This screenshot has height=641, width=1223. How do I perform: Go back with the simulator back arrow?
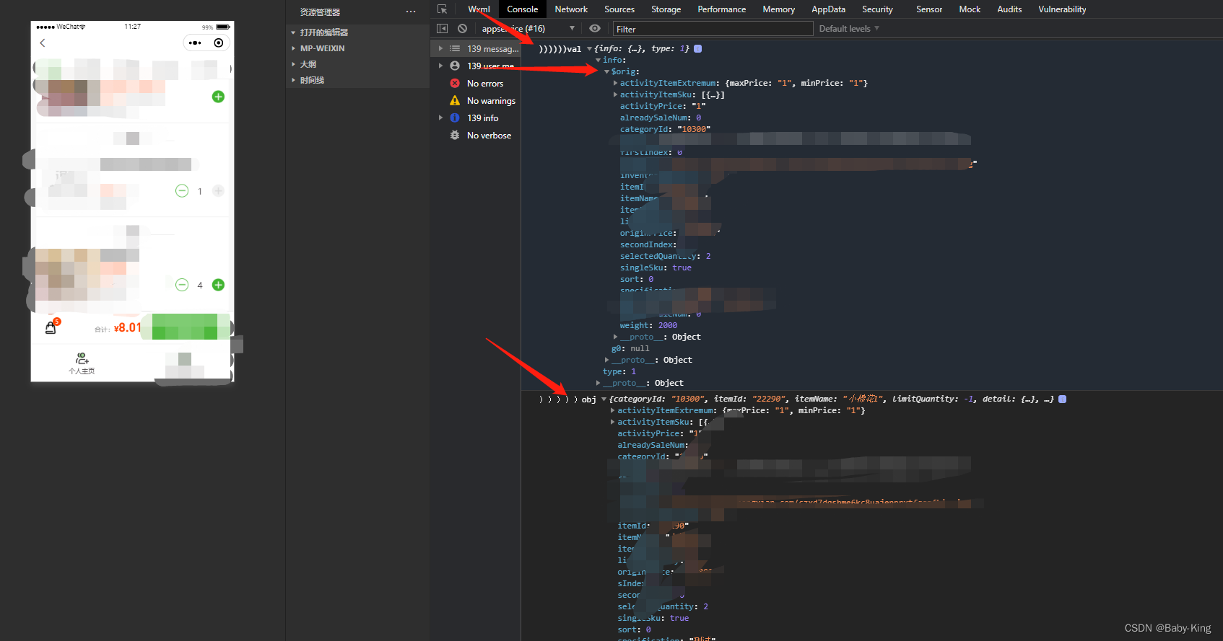point(43,43)
